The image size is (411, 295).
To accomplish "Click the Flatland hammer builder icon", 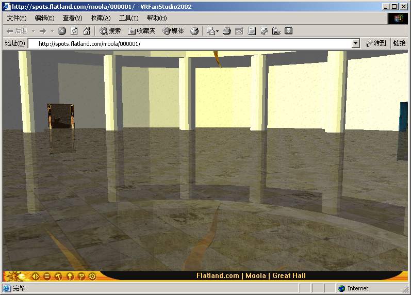I will pos(58,276).
